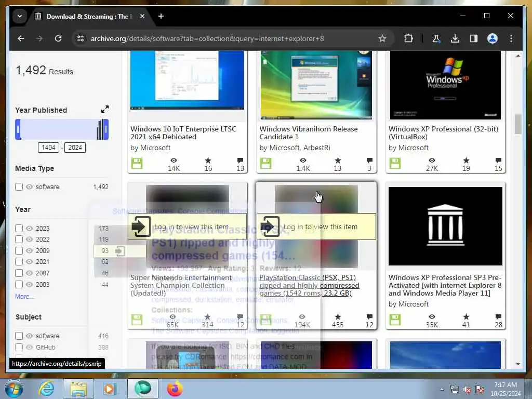Click the muted volume tray icon

pos(467,390)
